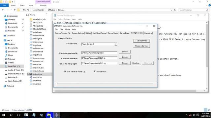Click the Music icon under This PC
The width and height of the screenshot is (211, 118).
pyautogui.click(x=6, y=55)
